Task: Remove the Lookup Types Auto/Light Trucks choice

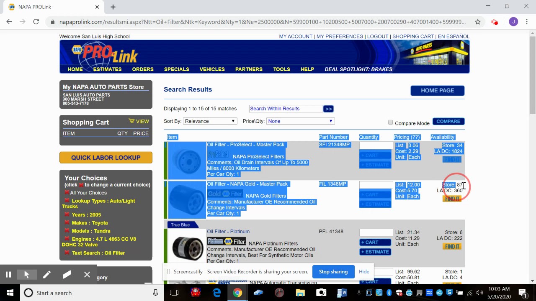Action: point(67,201)
